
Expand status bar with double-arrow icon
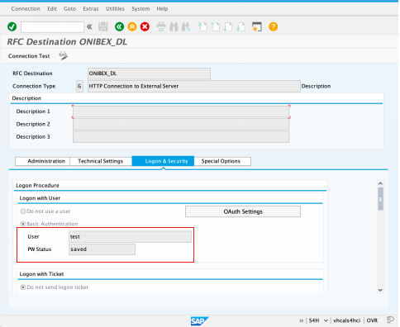click(x=301, y=320)
